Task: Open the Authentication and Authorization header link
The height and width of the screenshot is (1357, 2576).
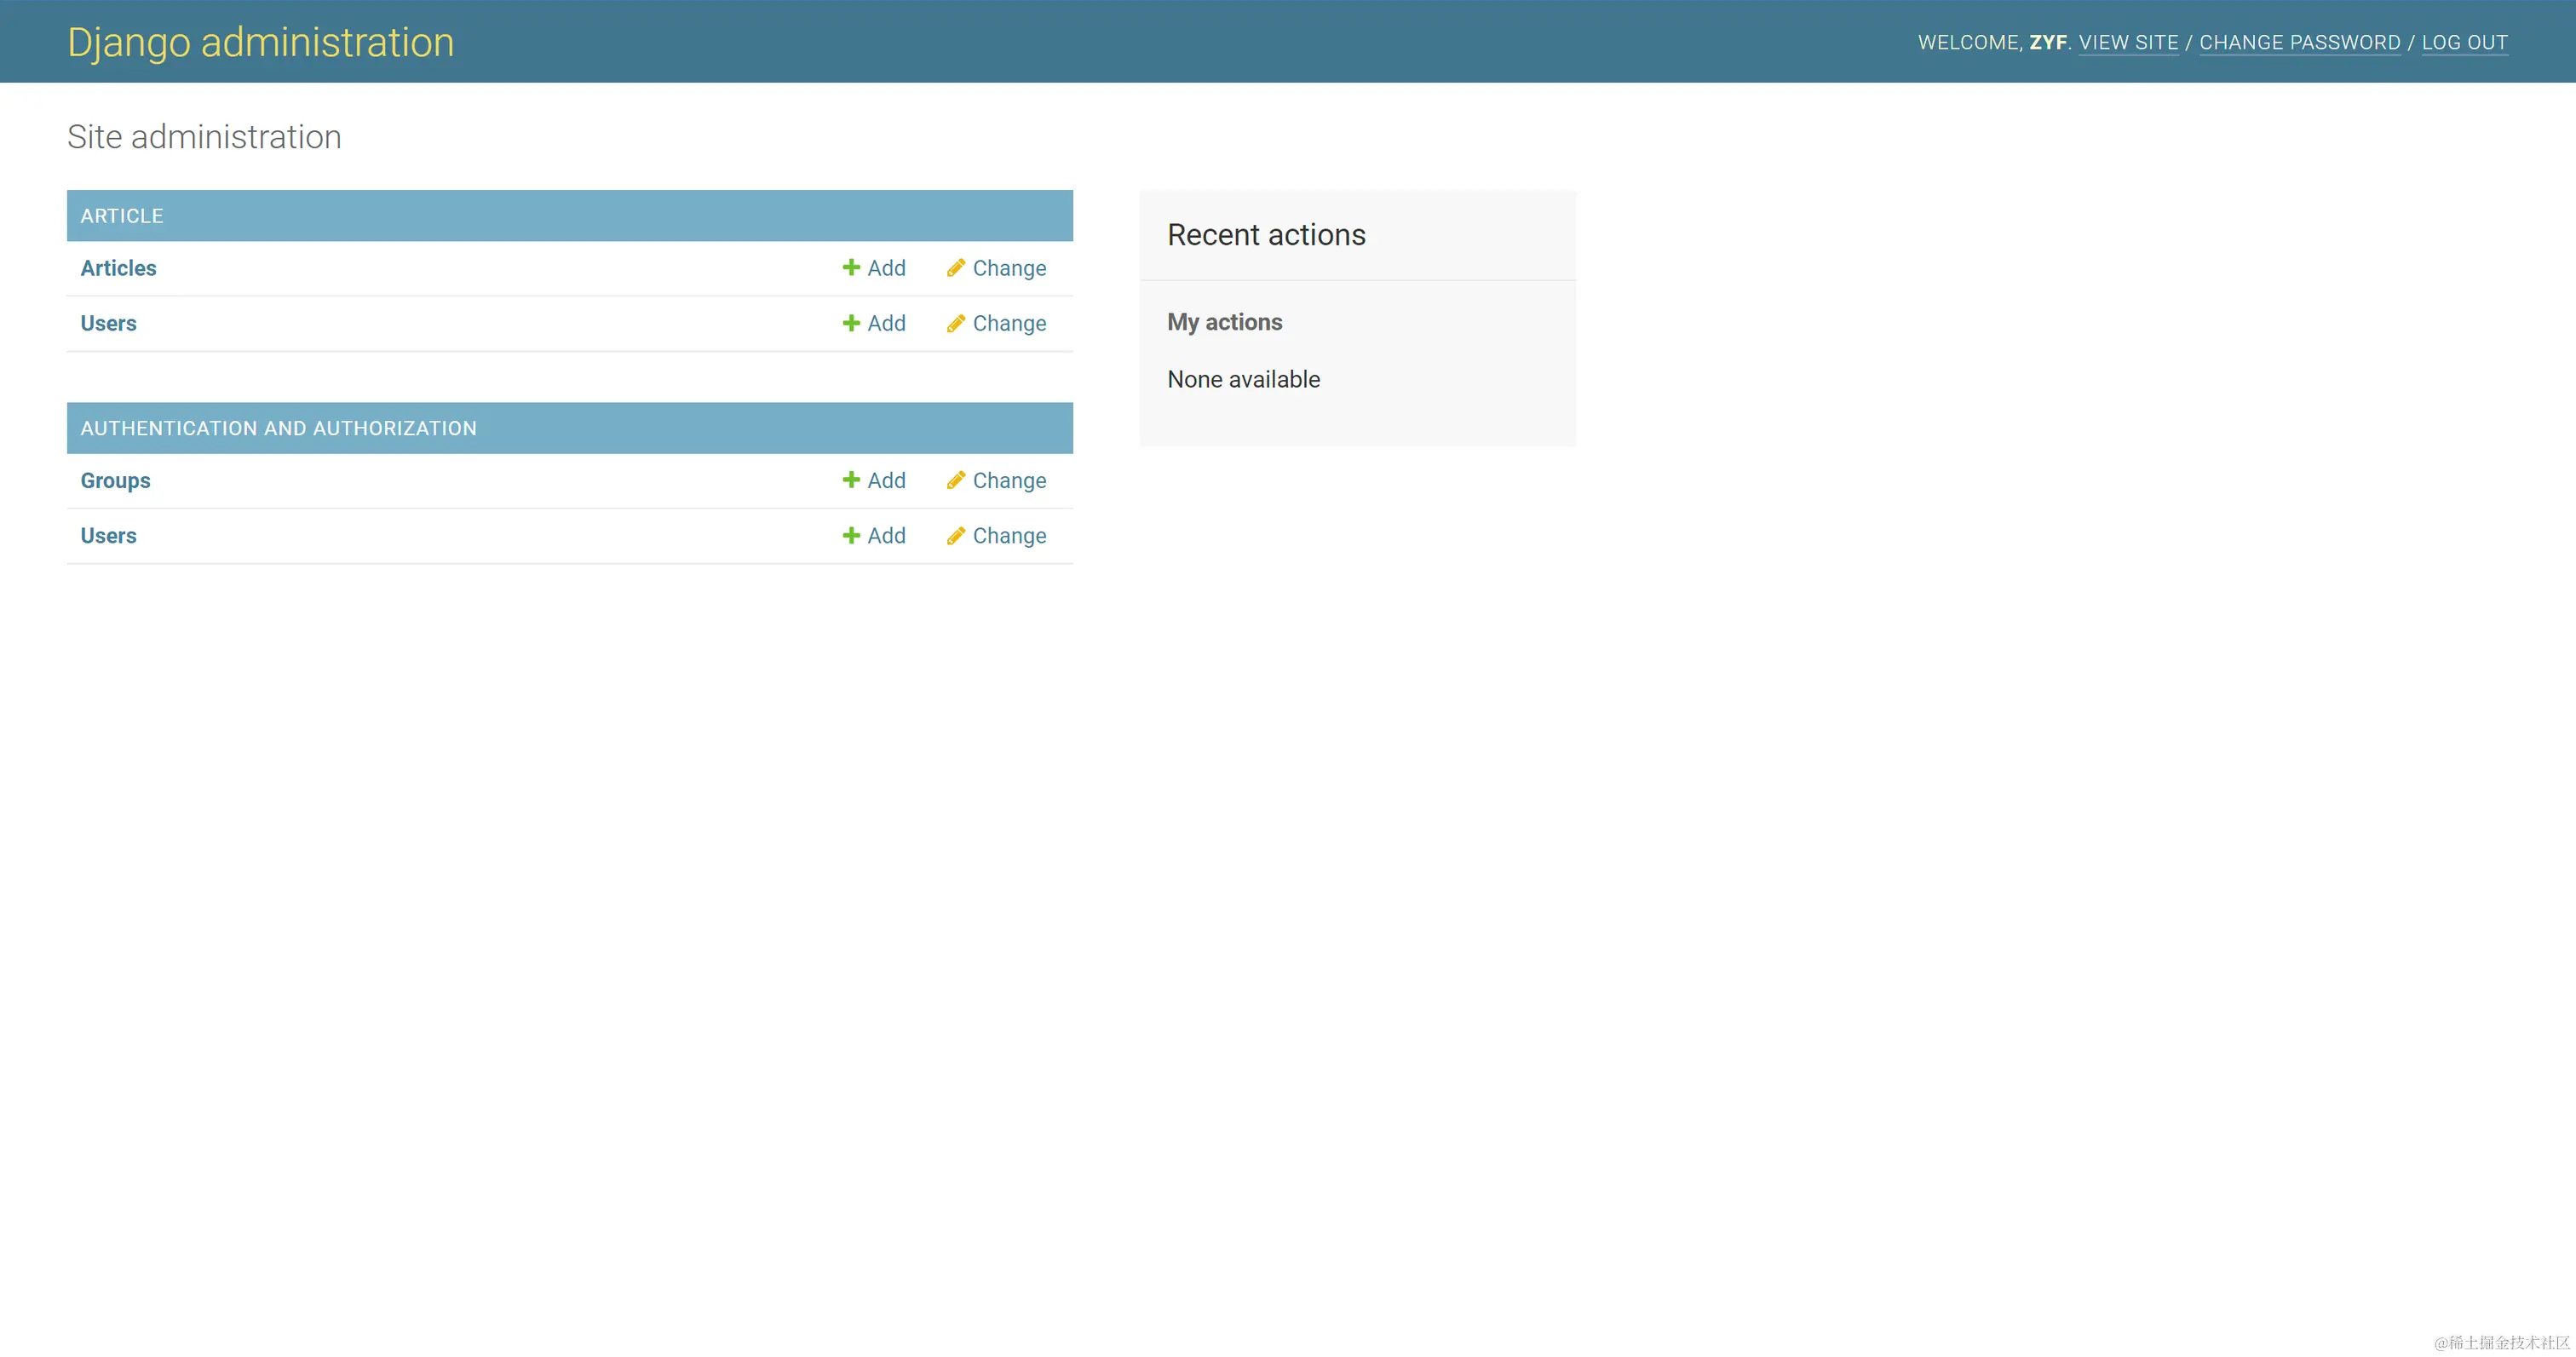Action: pos(278,428)
